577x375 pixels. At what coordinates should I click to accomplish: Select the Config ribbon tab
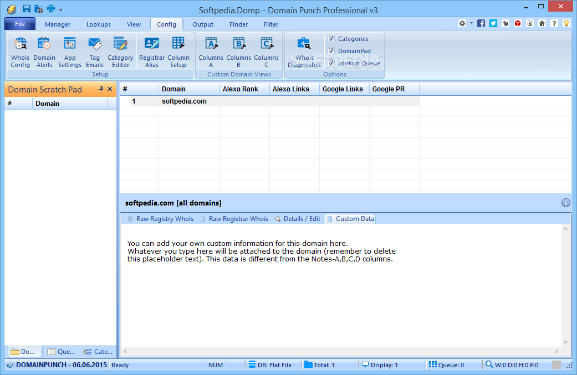click(x=167, y=24)
